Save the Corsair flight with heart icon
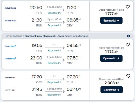This screenshot has height=102, width=135. click(x=128, y=7)
